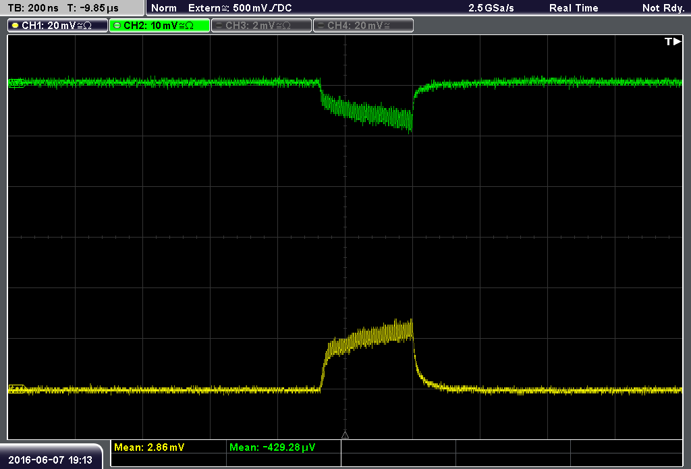
Task: Select the CH1: 20 mV channel tab
Action: coord(58,26)
